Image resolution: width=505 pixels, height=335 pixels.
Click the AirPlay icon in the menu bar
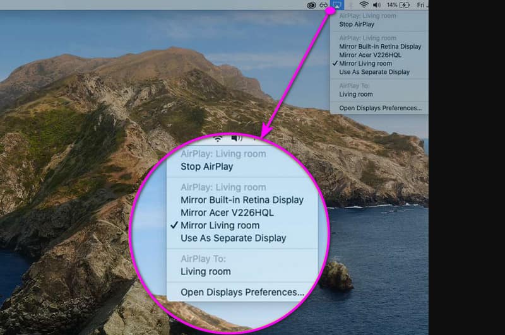click(337, 5)
